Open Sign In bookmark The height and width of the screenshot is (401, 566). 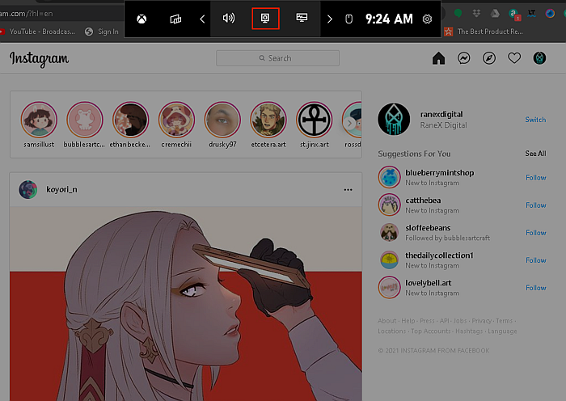[x=102, y=32]
